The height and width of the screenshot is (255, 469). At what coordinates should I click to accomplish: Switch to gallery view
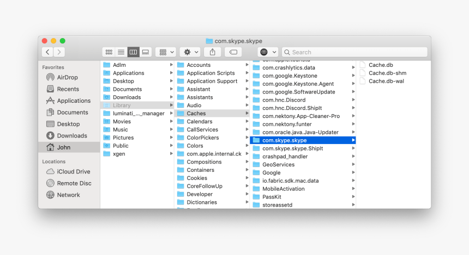point(146,52)
